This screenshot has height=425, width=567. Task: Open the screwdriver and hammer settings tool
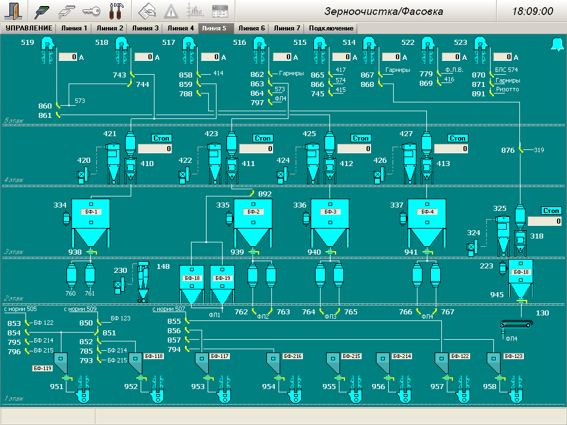[x=116, y=11]
